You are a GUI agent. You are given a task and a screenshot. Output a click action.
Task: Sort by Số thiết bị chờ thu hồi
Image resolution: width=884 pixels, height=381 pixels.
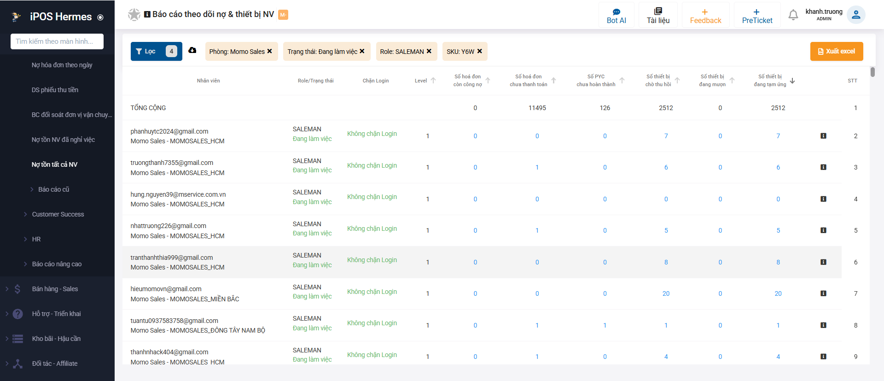pyautogui.click(x=677, y=81)
